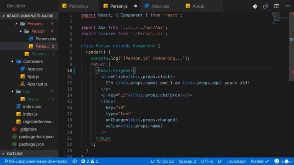This screenshot has height=165, width=294.
Task: Click the open preview search icon in the tab bar
Action: [266, 6]
